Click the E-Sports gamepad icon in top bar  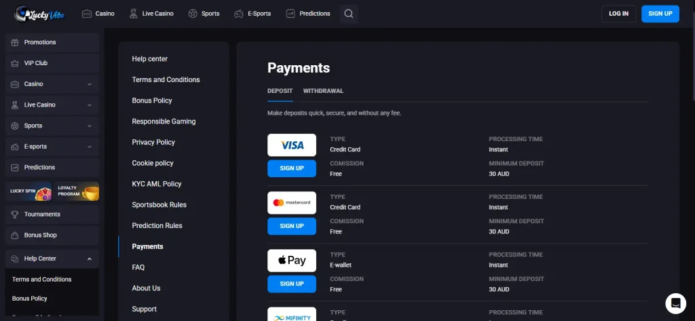(x=239, y=14)
